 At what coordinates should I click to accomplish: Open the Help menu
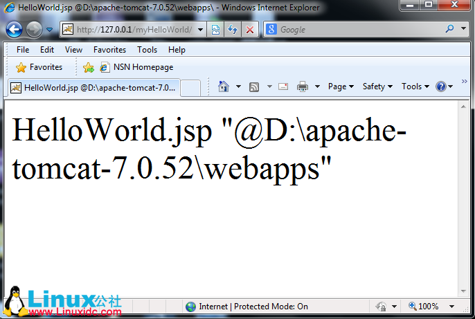tap(177, 50)
